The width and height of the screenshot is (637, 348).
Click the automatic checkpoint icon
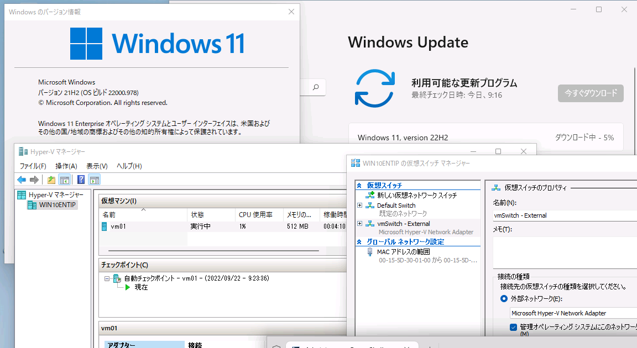click(x=117, y=278)
